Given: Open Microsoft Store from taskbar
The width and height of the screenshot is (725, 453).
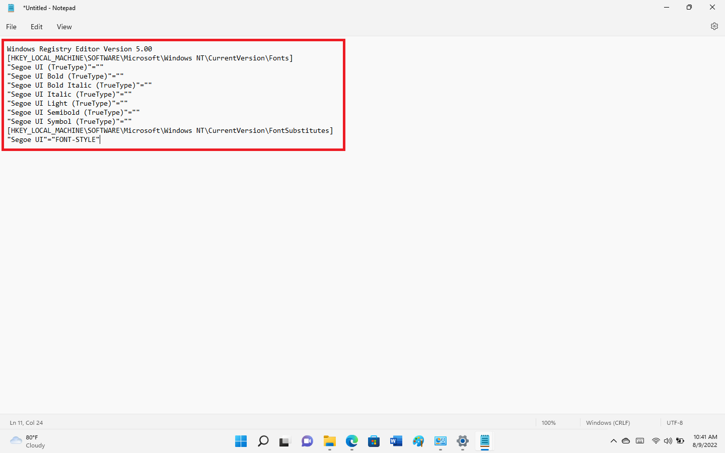Looking at the screenshot, I should pyautogui.click(x=374, y=441).
